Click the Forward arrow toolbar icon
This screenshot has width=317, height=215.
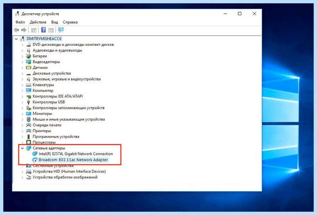(x=24, y=30)
